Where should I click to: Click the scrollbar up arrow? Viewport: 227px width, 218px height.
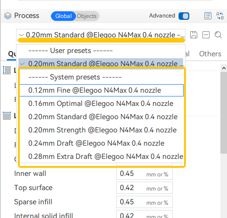(x=224, y=68)
